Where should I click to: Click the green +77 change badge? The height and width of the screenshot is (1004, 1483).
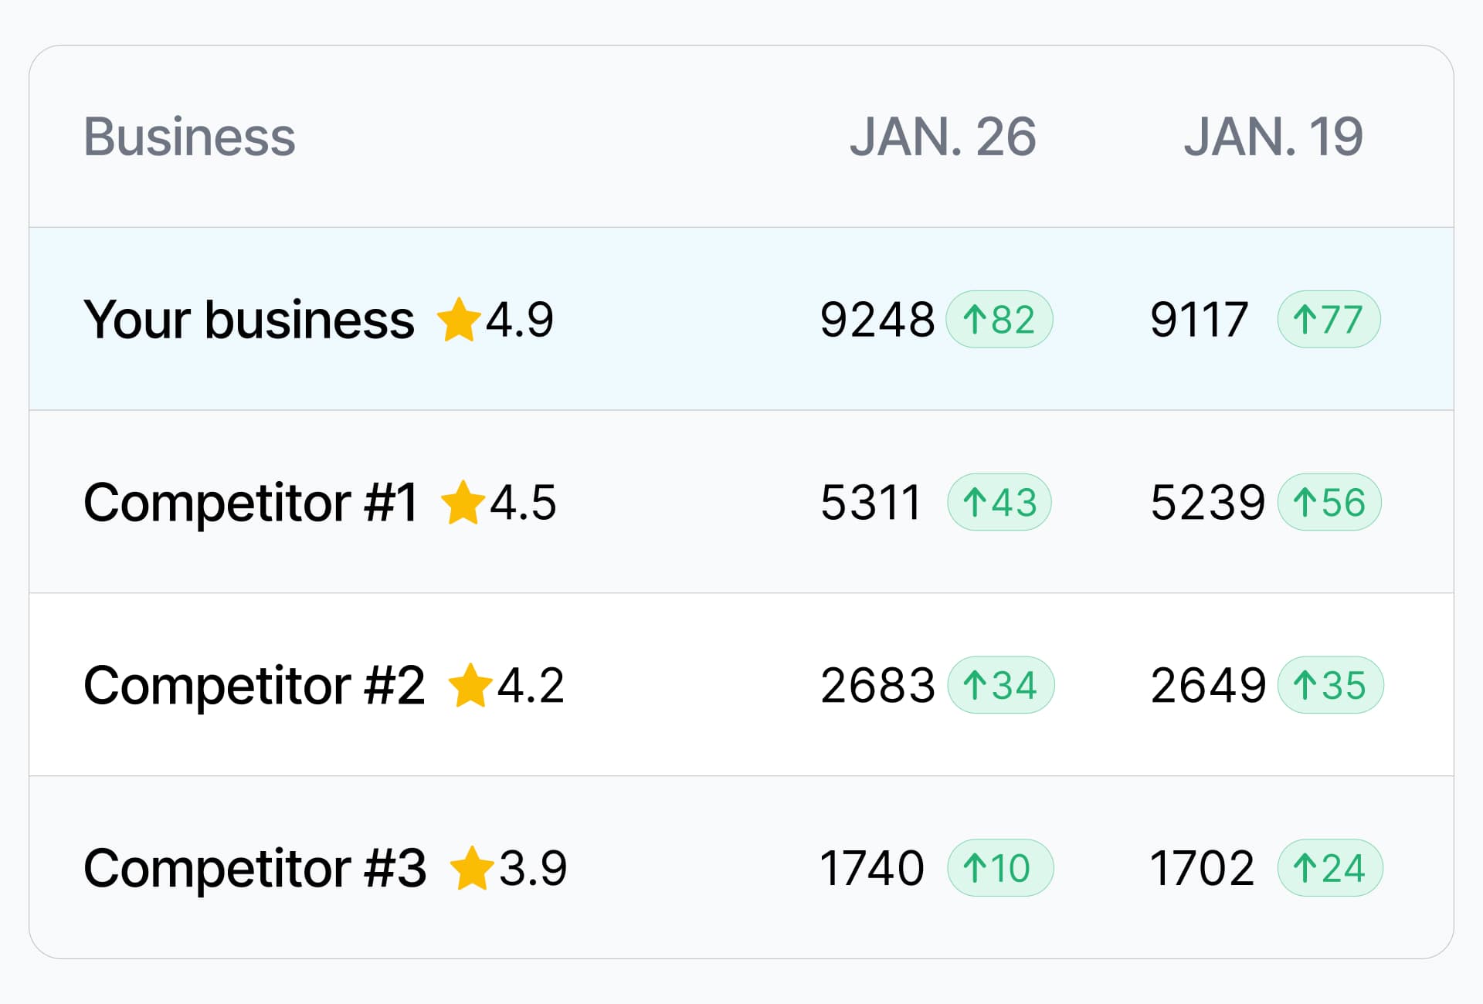(x=1329, y=319)
